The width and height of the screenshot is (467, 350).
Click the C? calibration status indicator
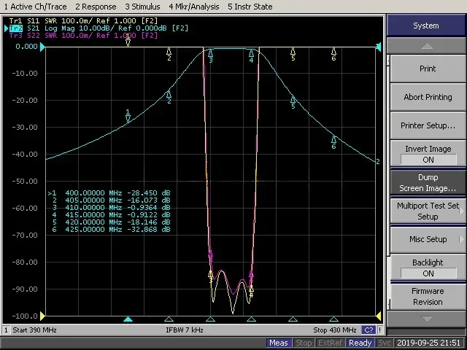368,330
